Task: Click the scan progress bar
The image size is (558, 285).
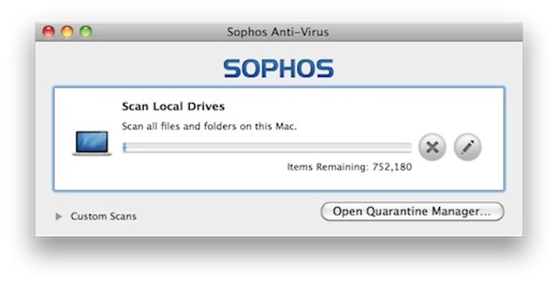Action: (267, 147)
